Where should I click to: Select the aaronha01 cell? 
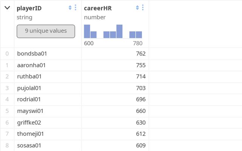pos(31,65)
